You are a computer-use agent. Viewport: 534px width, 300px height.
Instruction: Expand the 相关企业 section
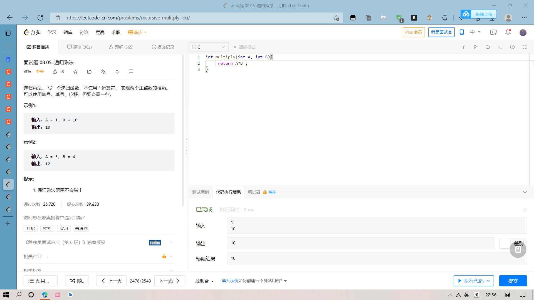(171, 256)
